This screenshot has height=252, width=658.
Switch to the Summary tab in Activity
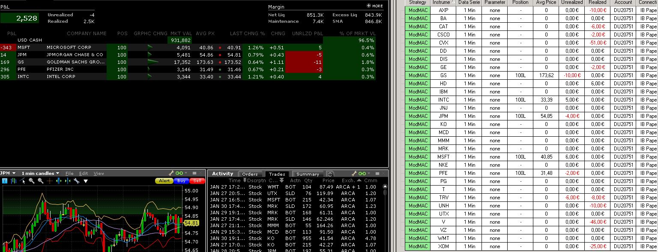[308, 174]
